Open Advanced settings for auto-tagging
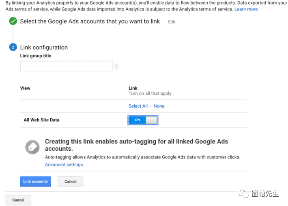Viewport: 288px width, 206px height. 64,165
